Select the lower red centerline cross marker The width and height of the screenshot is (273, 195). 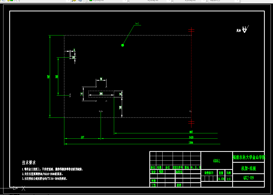click(191, 123)
